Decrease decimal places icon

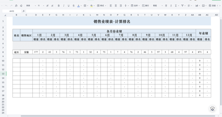171,6
